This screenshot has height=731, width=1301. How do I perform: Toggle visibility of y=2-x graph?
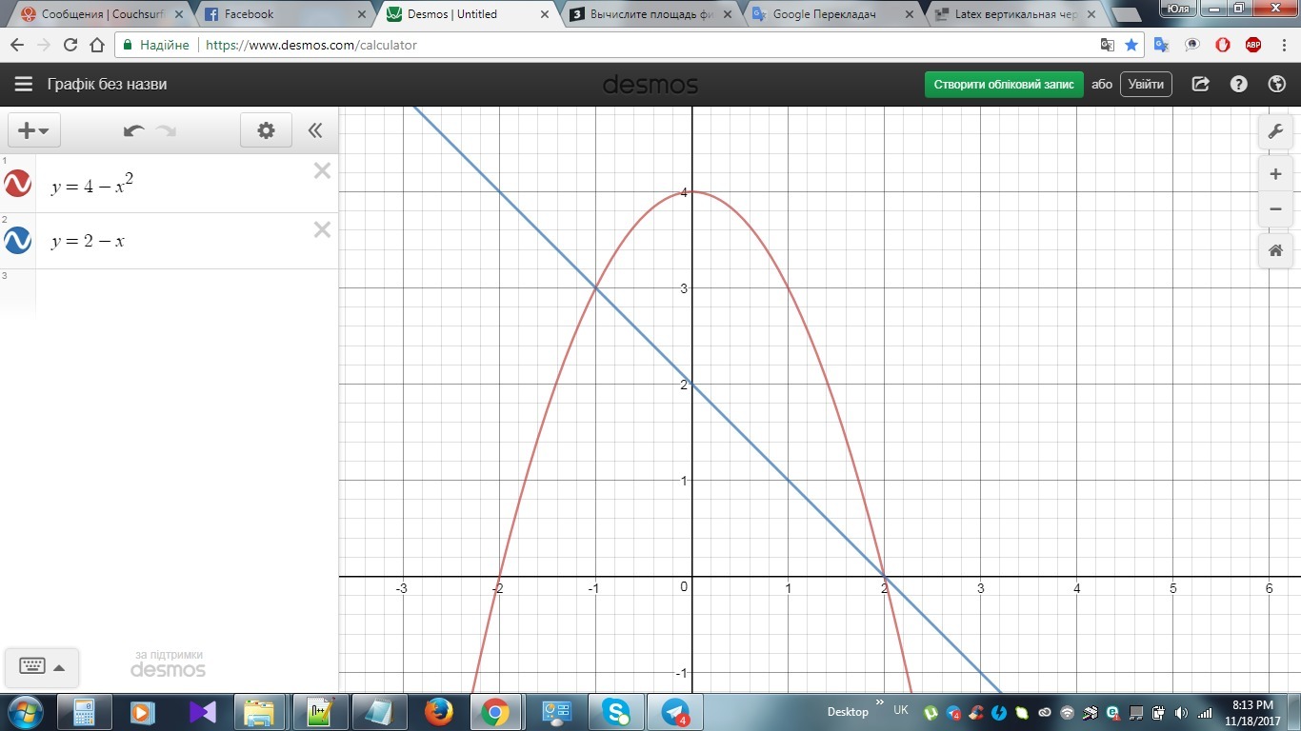(x=18, y=240)
